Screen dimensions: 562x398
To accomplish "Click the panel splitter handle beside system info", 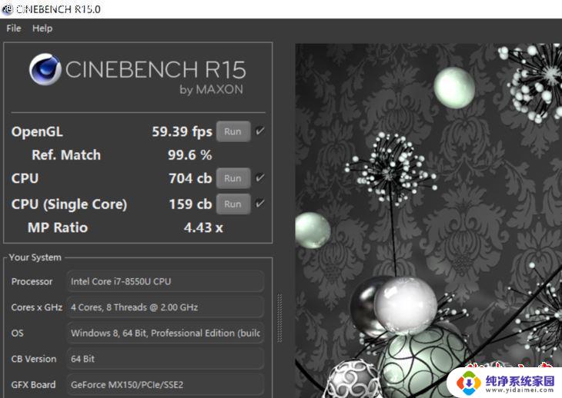I will click(x=279, y=318).
